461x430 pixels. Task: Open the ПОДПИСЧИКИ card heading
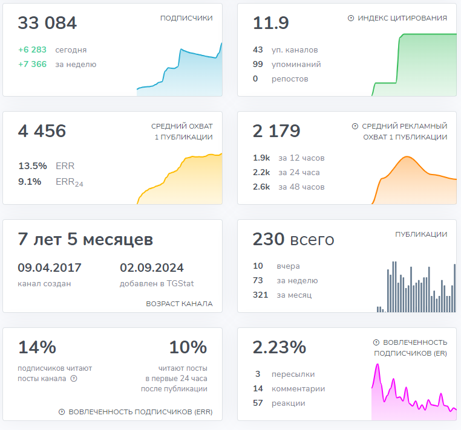186,18
